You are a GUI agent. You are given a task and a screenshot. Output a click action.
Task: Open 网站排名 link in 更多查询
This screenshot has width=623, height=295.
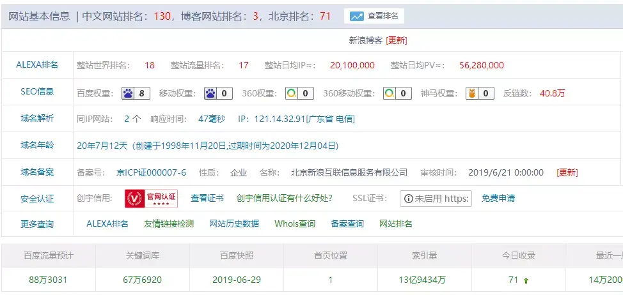tap(396, 223)
